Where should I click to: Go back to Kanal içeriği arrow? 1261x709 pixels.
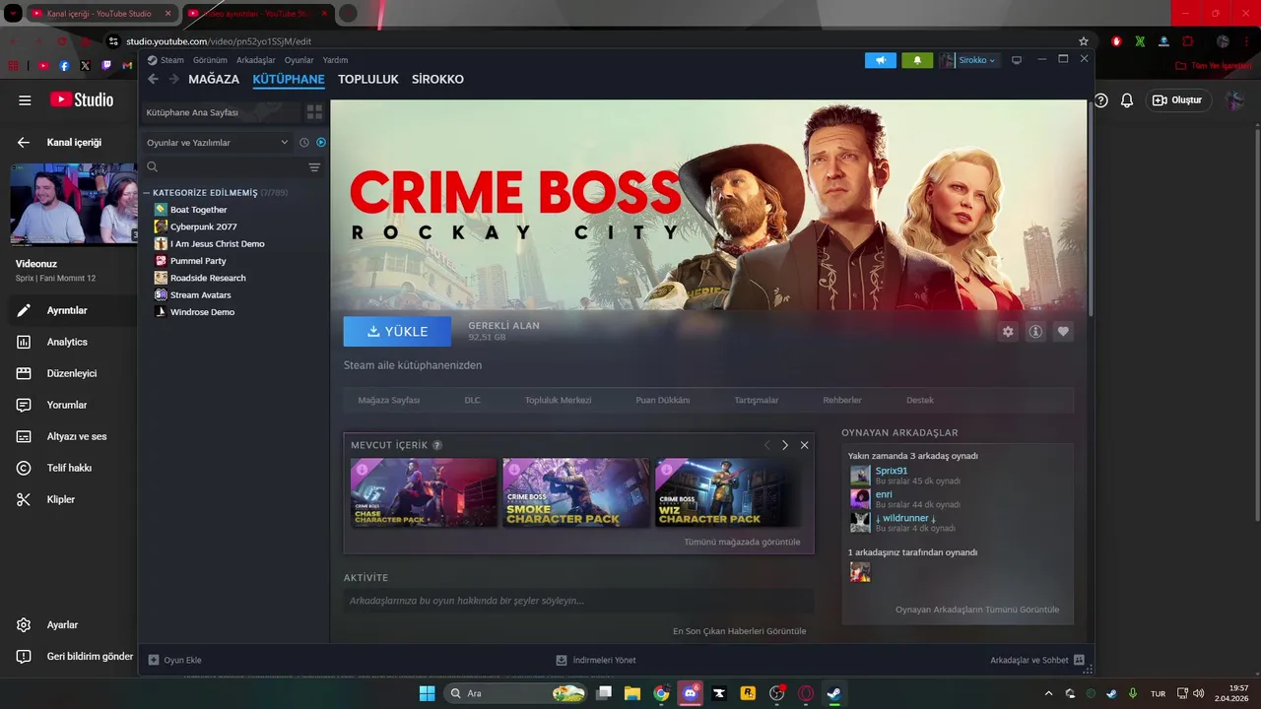coord(24,143)
